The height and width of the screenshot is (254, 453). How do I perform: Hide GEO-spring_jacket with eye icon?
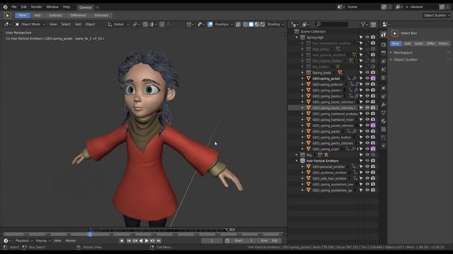click(367, 78)
